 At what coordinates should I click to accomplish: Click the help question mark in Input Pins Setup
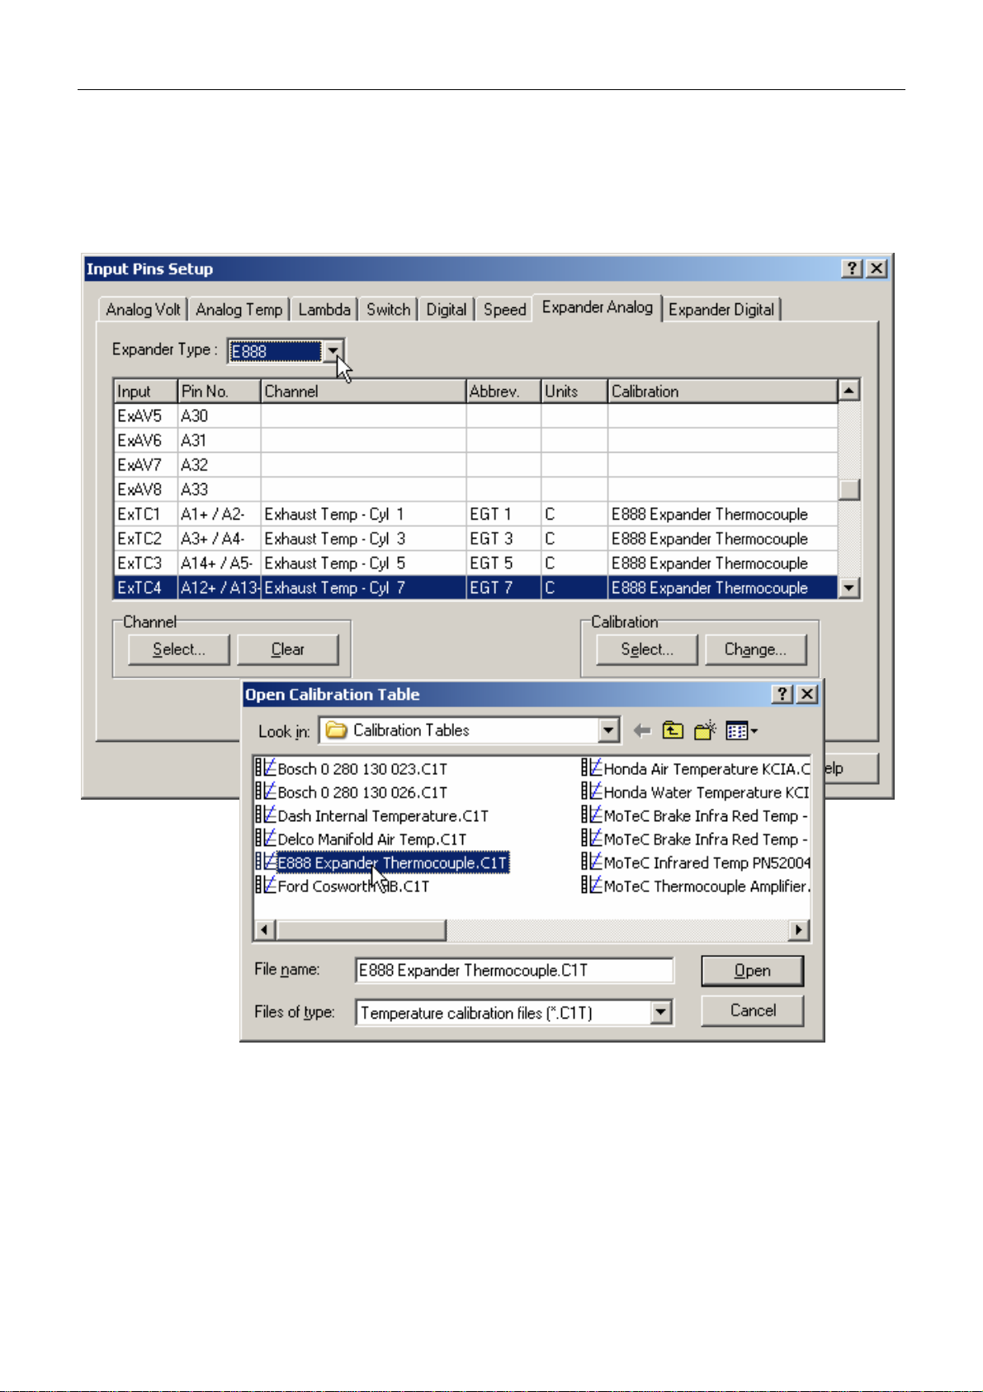pyautogui.click(x=853, y=268)
